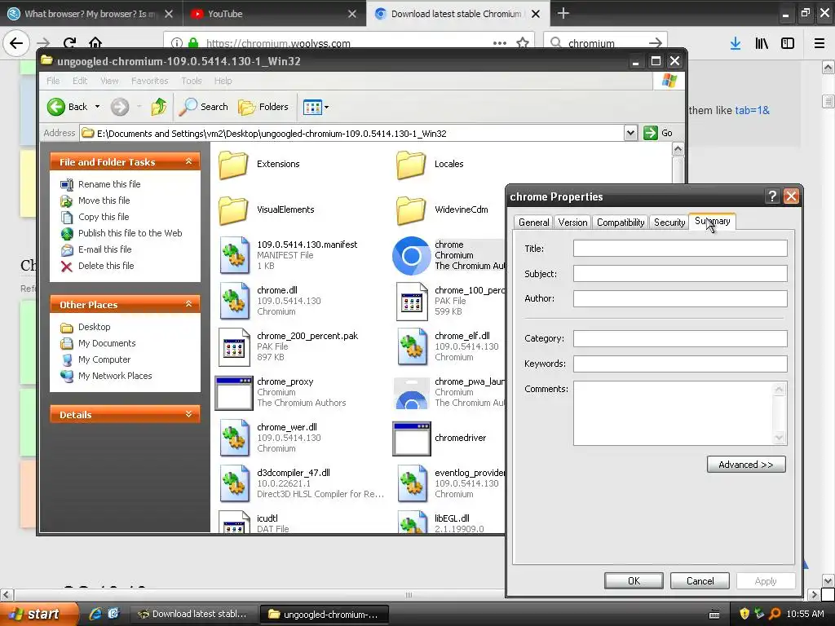Click the Author input field
Screen dimensions: 835x626
[680, 298]
